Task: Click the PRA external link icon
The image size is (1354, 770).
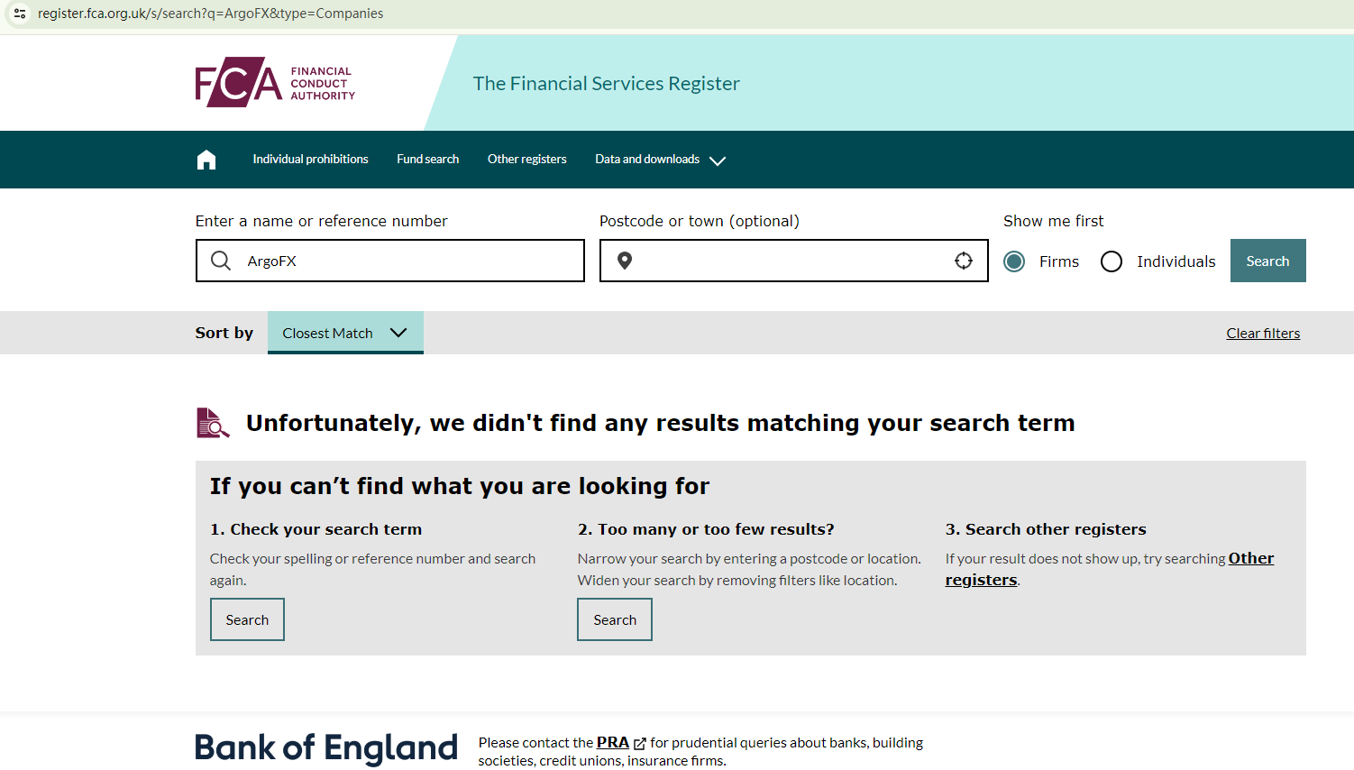Action: 640,743
